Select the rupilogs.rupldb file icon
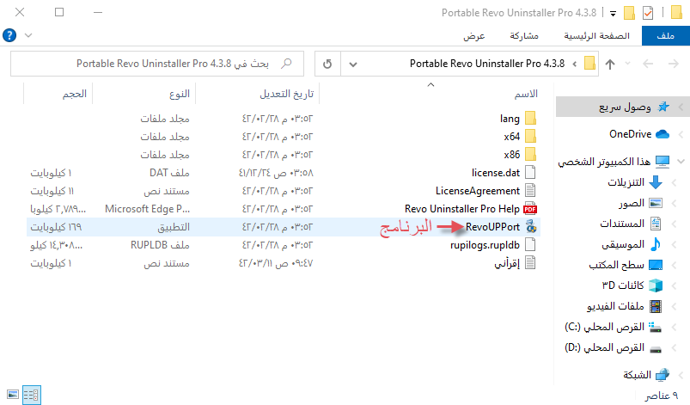Image resolution: width=690 pixels, height=405 pixels. pyautogui.click(x=531, y=245)
